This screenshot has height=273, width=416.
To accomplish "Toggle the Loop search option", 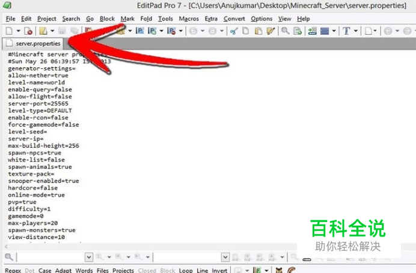I will coord(186,271).
